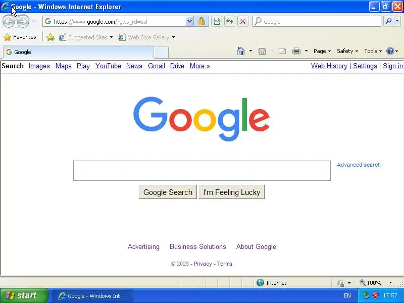Click the Google logo image

[201, 119]
